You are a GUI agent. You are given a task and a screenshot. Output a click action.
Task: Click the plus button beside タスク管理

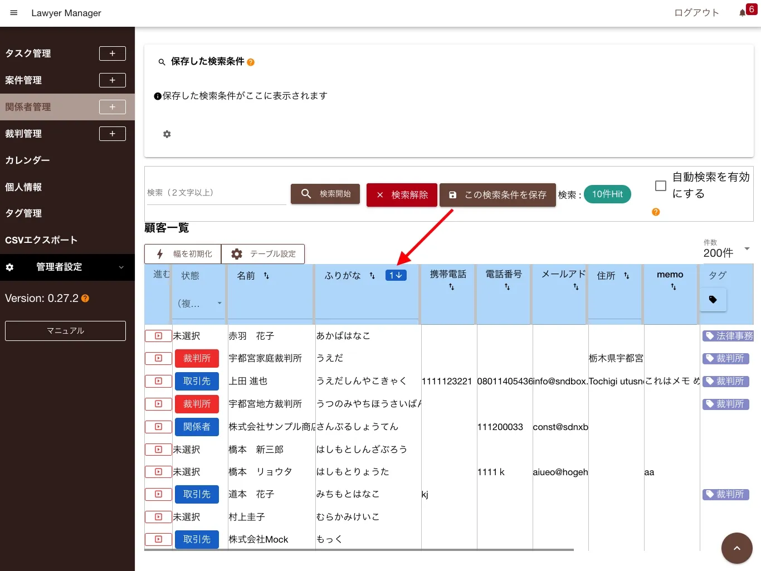[113, 53]
